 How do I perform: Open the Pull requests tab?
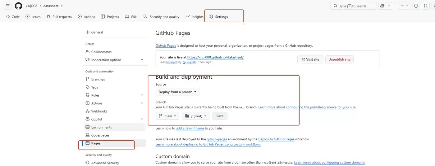tap(59, 17)
